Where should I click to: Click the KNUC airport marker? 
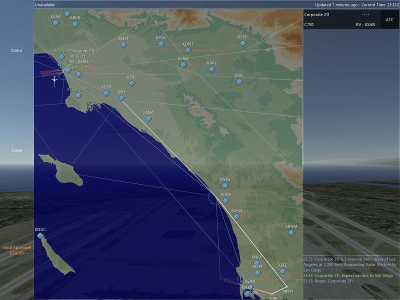40,235
